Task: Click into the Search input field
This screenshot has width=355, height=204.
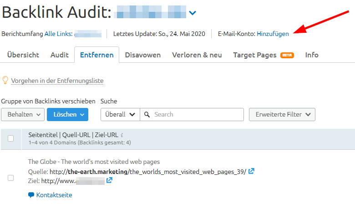Action: point(192,115)
